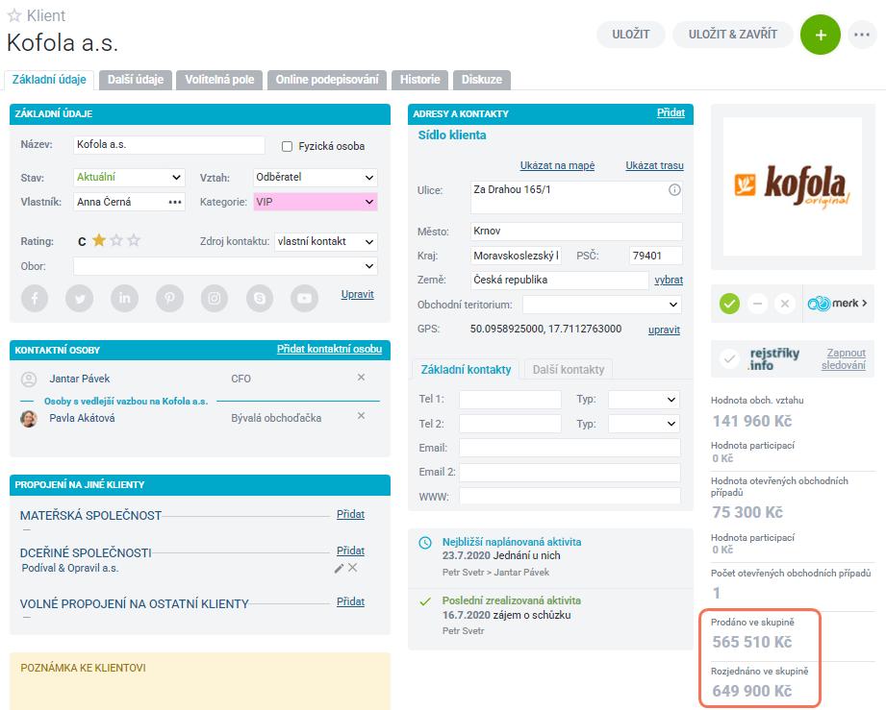Open the Historie tab
The image size is (886, 710).
419,80
